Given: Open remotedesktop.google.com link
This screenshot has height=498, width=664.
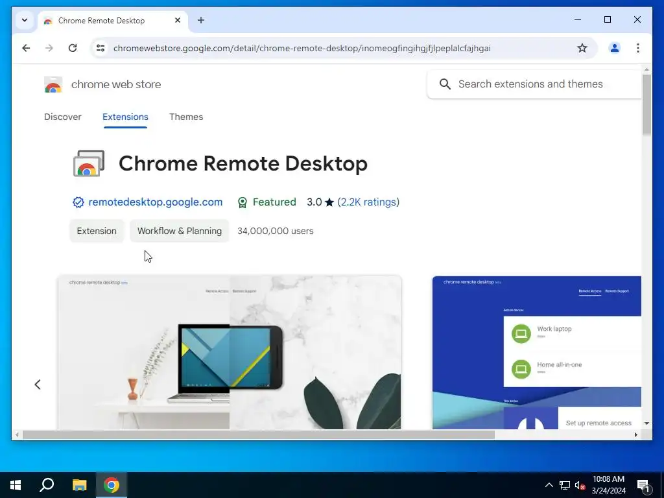Looking at the screenshot, I should point(156,202).
